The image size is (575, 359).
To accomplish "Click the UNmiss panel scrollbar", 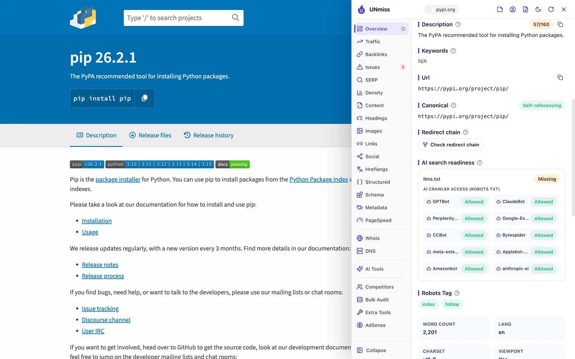I will (x=573, y=158).
